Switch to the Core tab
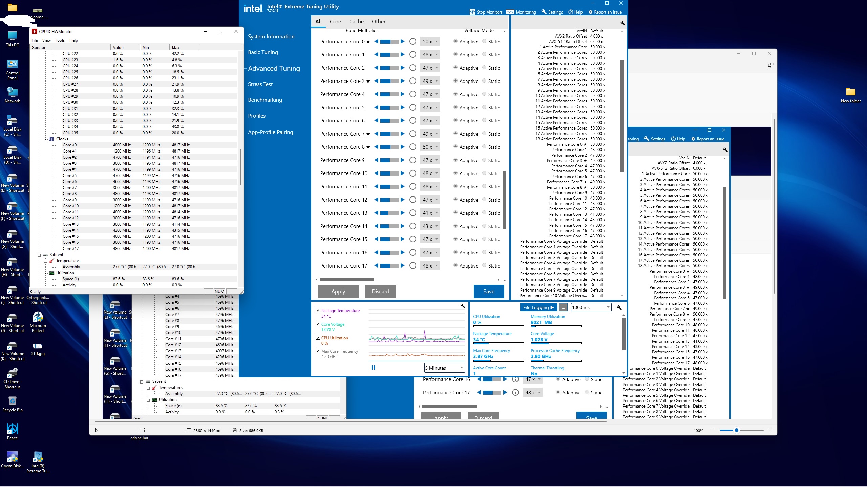 tap(335, 21)
